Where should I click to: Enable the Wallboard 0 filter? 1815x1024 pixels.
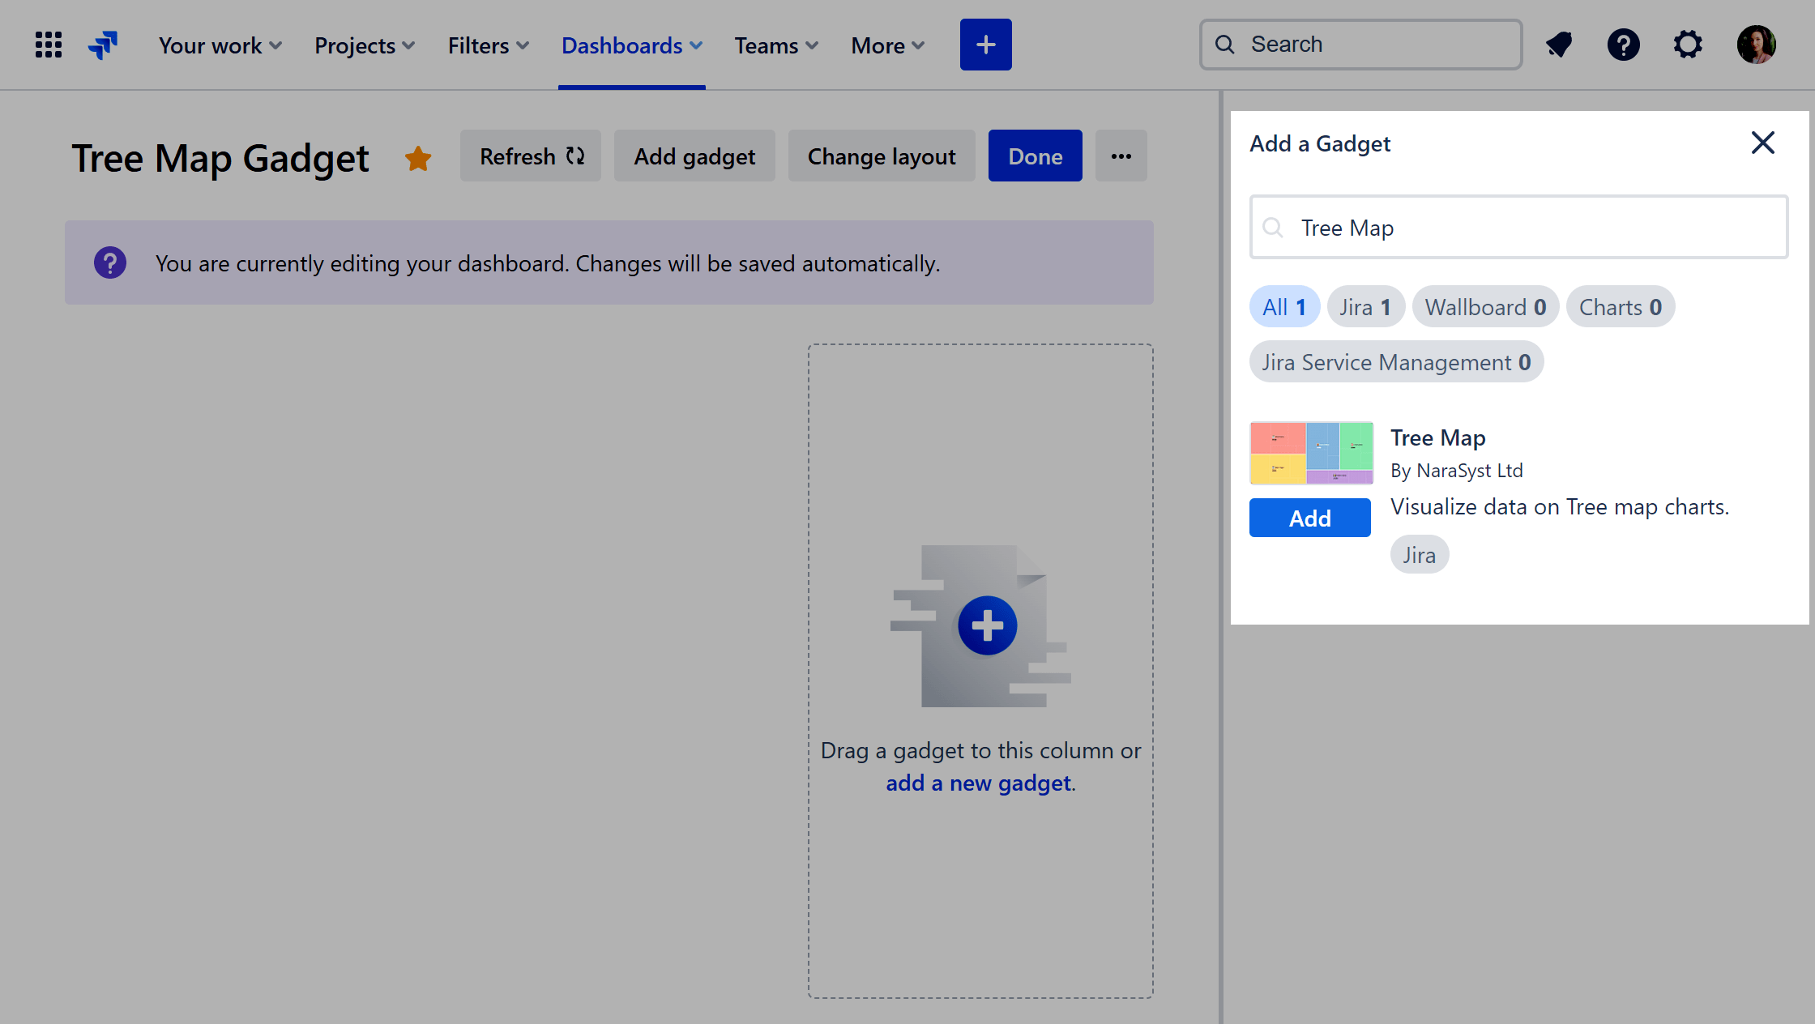(1484, 306)
